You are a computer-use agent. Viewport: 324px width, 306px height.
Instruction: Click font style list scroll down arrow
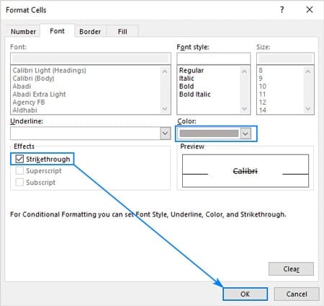tap(244, 108)
